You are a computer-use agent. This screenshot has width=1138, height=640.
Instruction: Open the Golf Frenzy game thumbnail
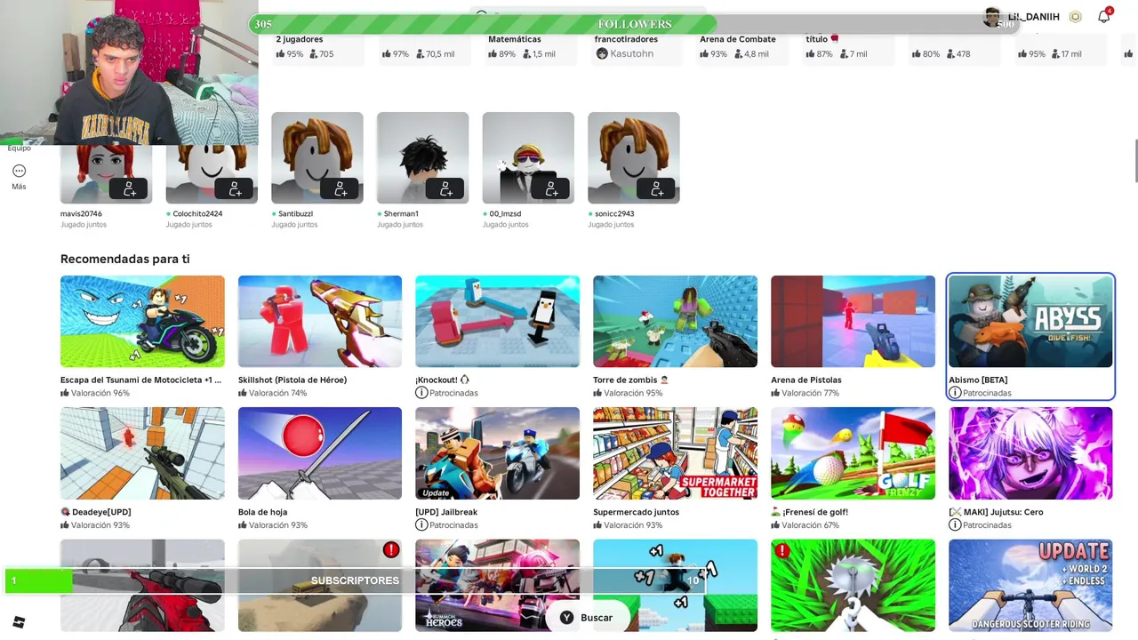click(x=853, y=453)
